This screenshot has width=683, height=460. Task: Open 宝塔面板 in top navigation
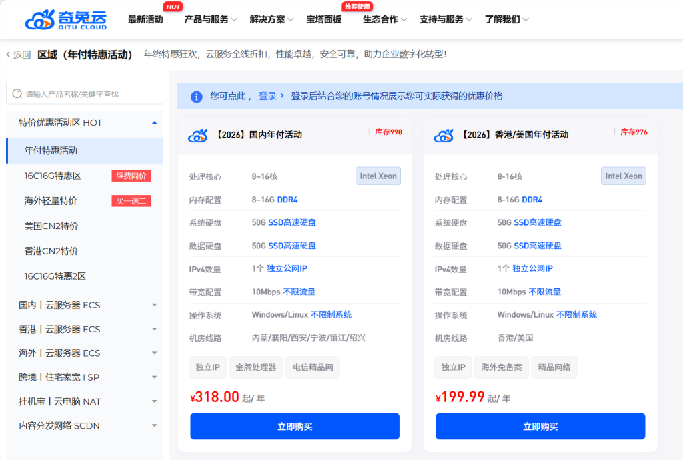pyautogui.click(x=324, y=19)
